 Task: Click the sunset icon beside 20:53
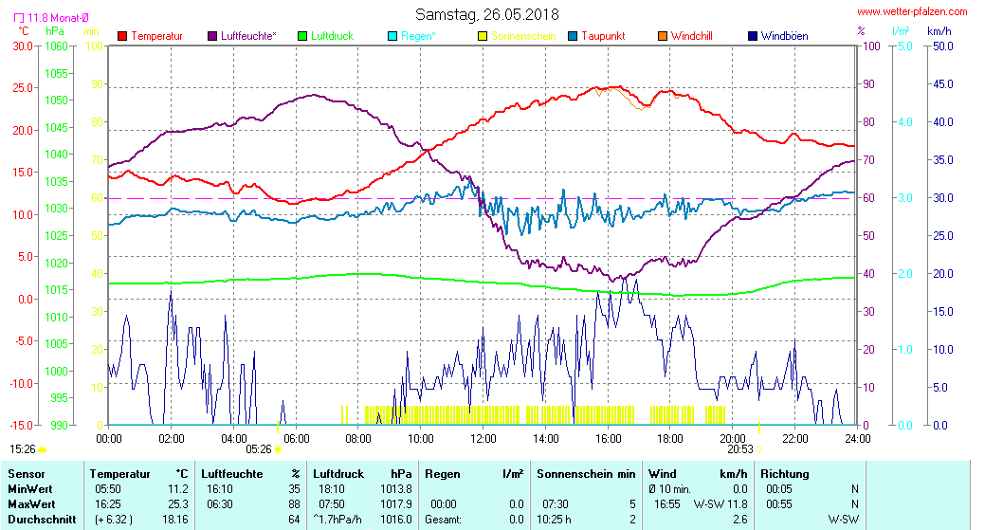[759, 449]
